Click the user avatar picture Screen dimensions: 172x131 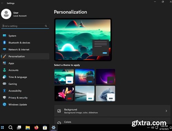pos(6,14)
